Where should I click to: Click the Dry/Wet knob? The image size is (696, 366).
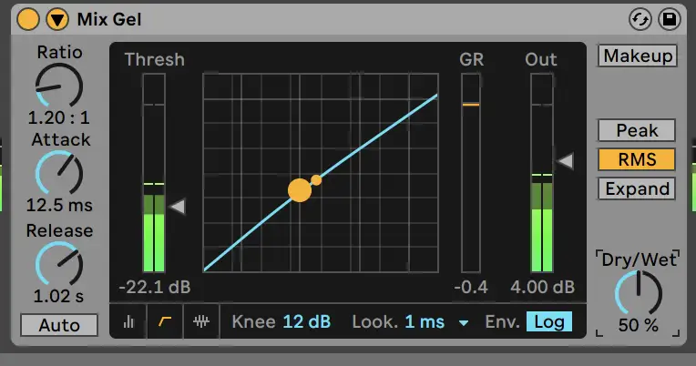click(638, 294)
